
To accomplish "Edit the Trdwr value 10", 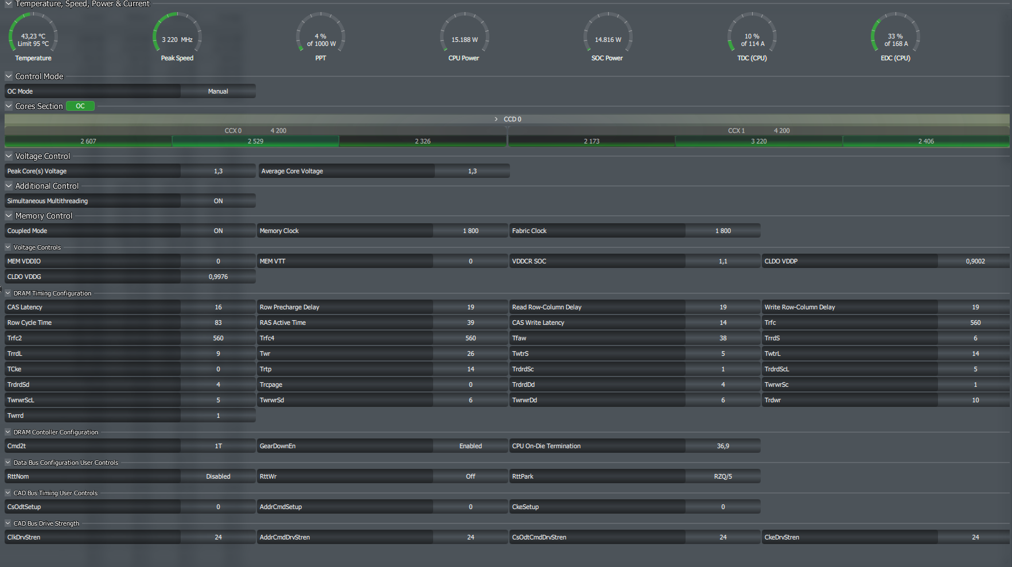I will click(x=975, y=400).
